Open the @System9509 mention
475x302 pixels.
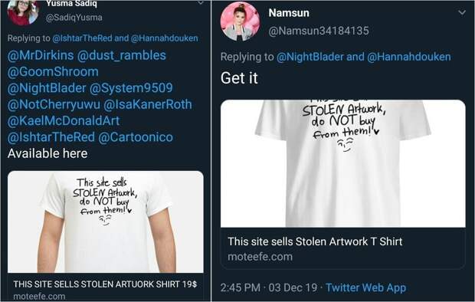(131, 88)
